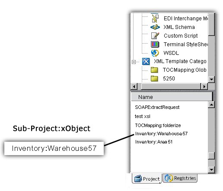Select Inventory:Warehouse57 in the list
Image resolution: width=223 pixels, height=191 pixels.
(x=161, y=134)
